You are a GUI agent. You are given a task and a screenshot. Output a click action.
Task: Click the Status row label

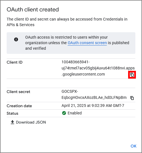point(12,113)
